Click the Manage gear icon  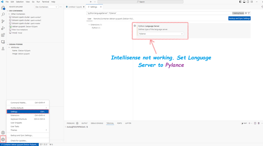(3, 139)
